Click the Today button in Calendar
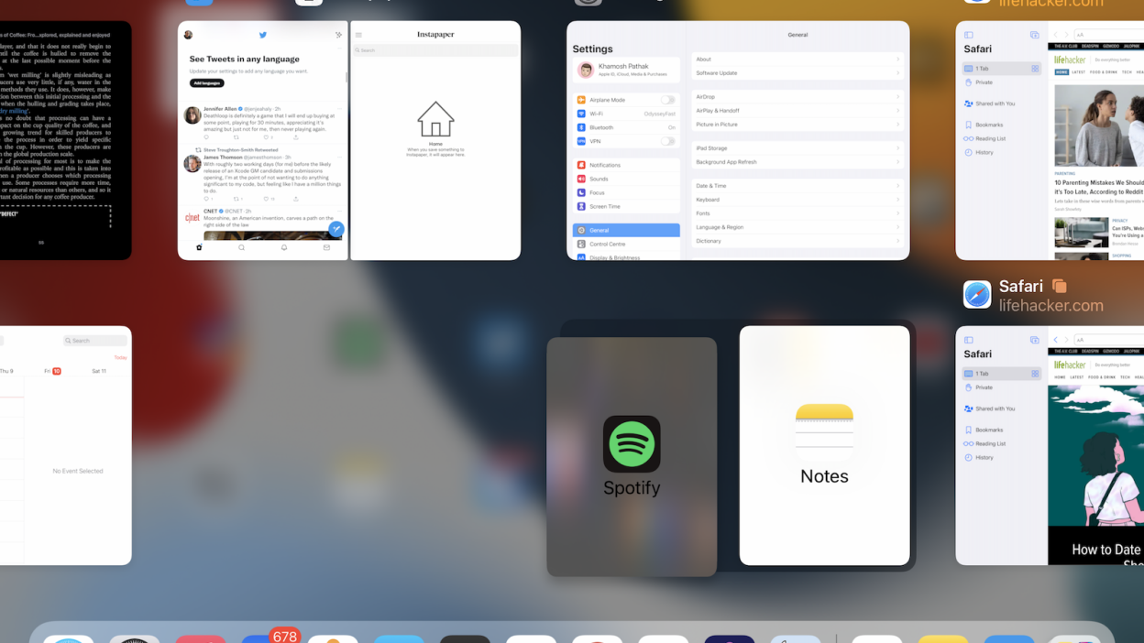 121,357
